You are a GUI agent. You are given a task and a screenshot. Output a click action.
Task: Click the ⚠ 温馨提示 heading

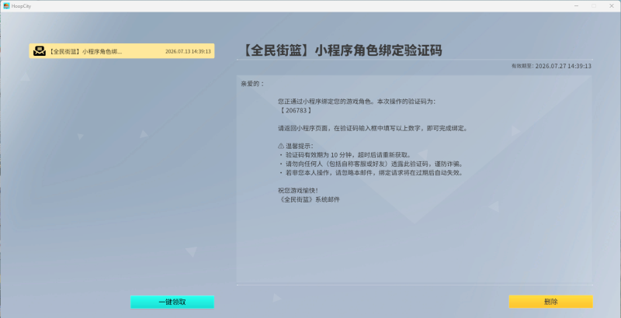pos(296,146)
